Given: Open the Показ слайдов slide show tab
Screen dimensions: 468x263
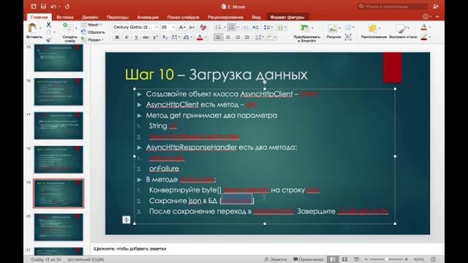Looking at the screenshot, I should pos(183,17).
